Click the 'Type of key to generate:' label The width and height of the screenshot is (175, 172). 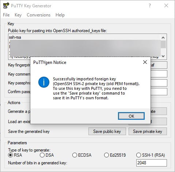pyautogui.click(x=29, y=150)
